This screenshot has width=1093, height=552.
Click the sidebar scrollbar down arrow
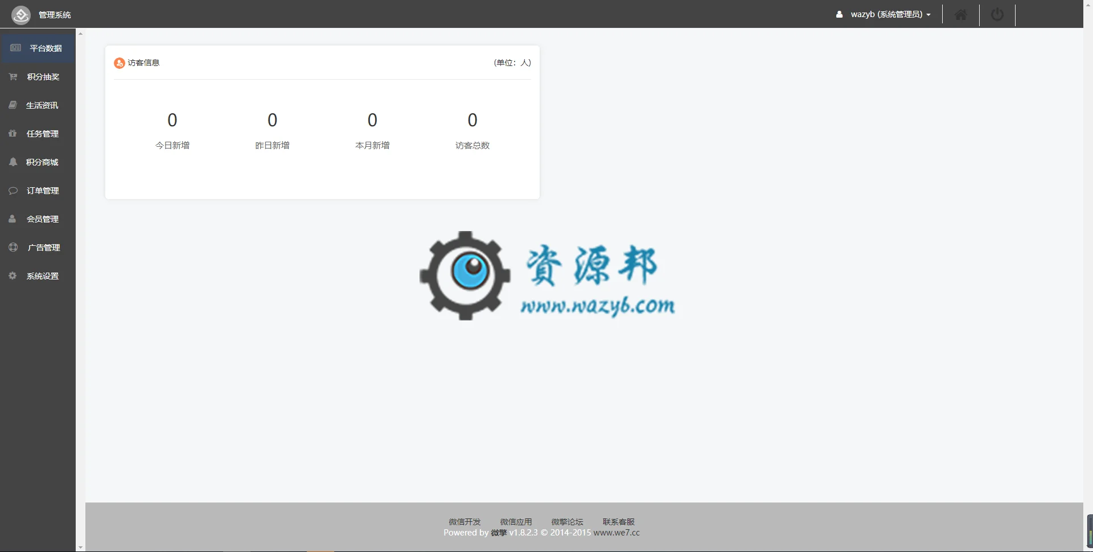coord(80,547)
